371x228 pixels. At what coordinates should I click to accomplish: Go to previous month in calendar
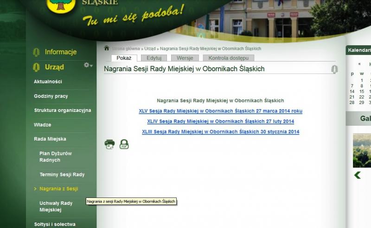359,64
